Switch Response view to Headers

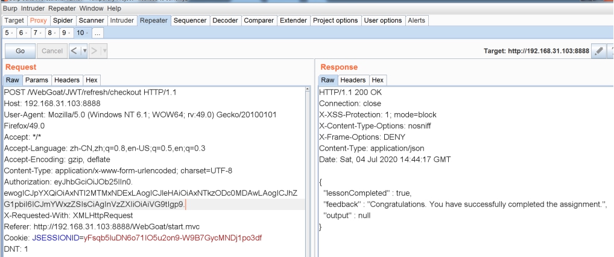click(x=353, y=80)
